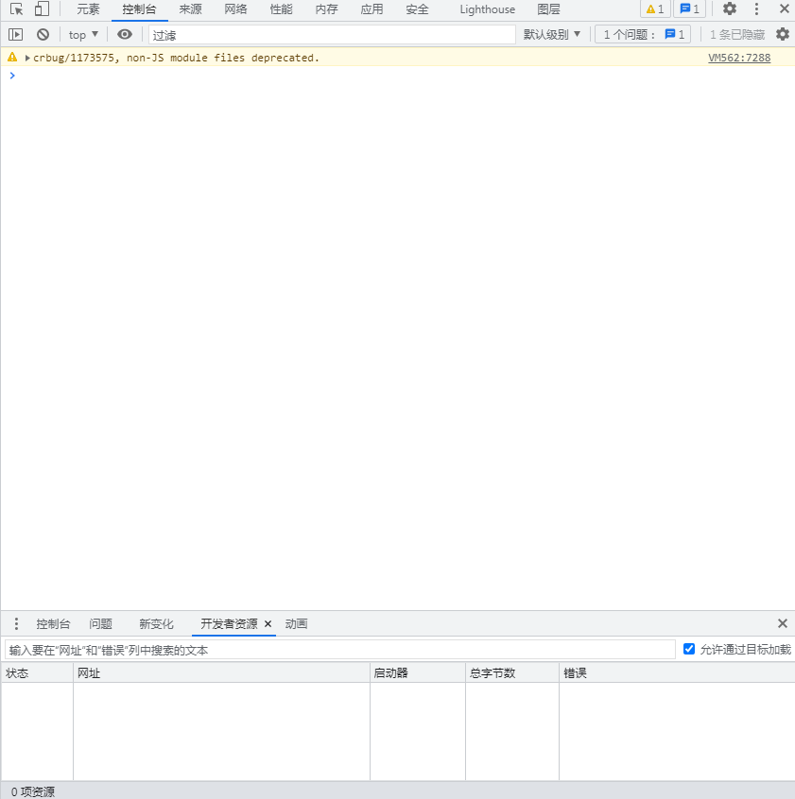Open the 动画 drawer tab
The image size is (795, 799).
pyautogui.click(x=296, y=623)
